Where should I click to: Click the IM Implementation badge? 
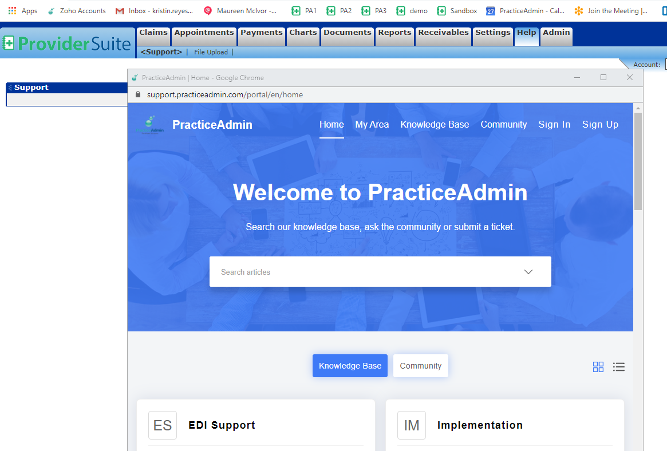coord(411,425)
